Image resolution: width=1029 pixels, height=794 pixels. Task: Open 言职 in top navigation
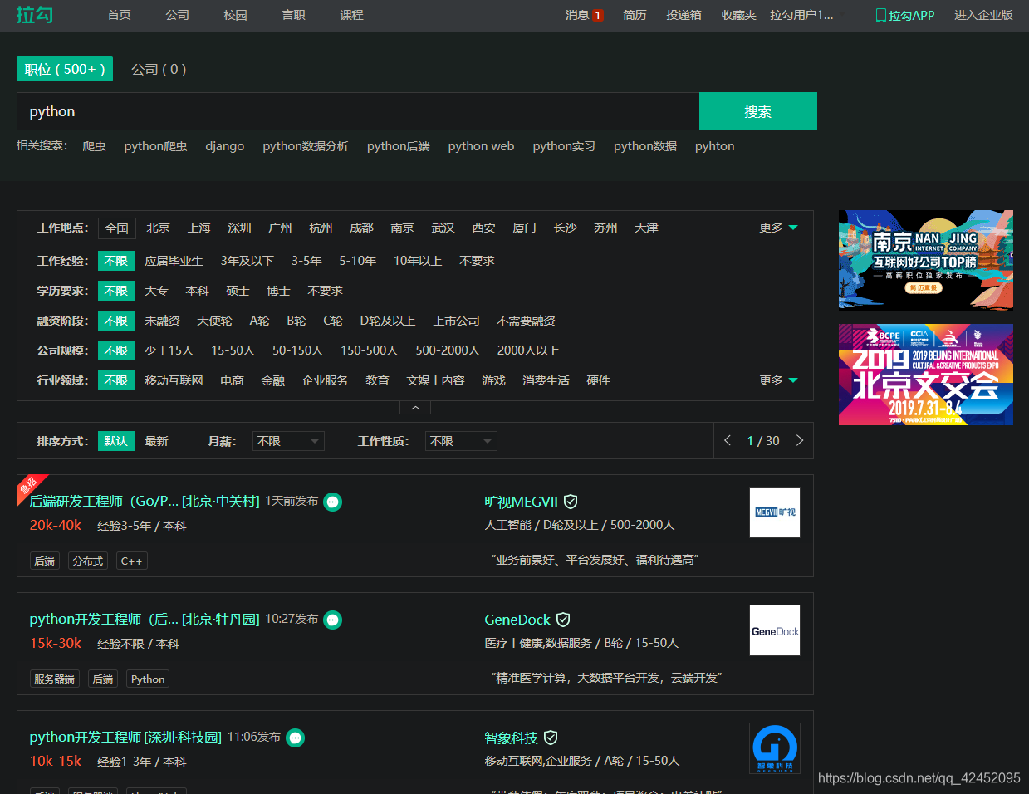[294, 15]
